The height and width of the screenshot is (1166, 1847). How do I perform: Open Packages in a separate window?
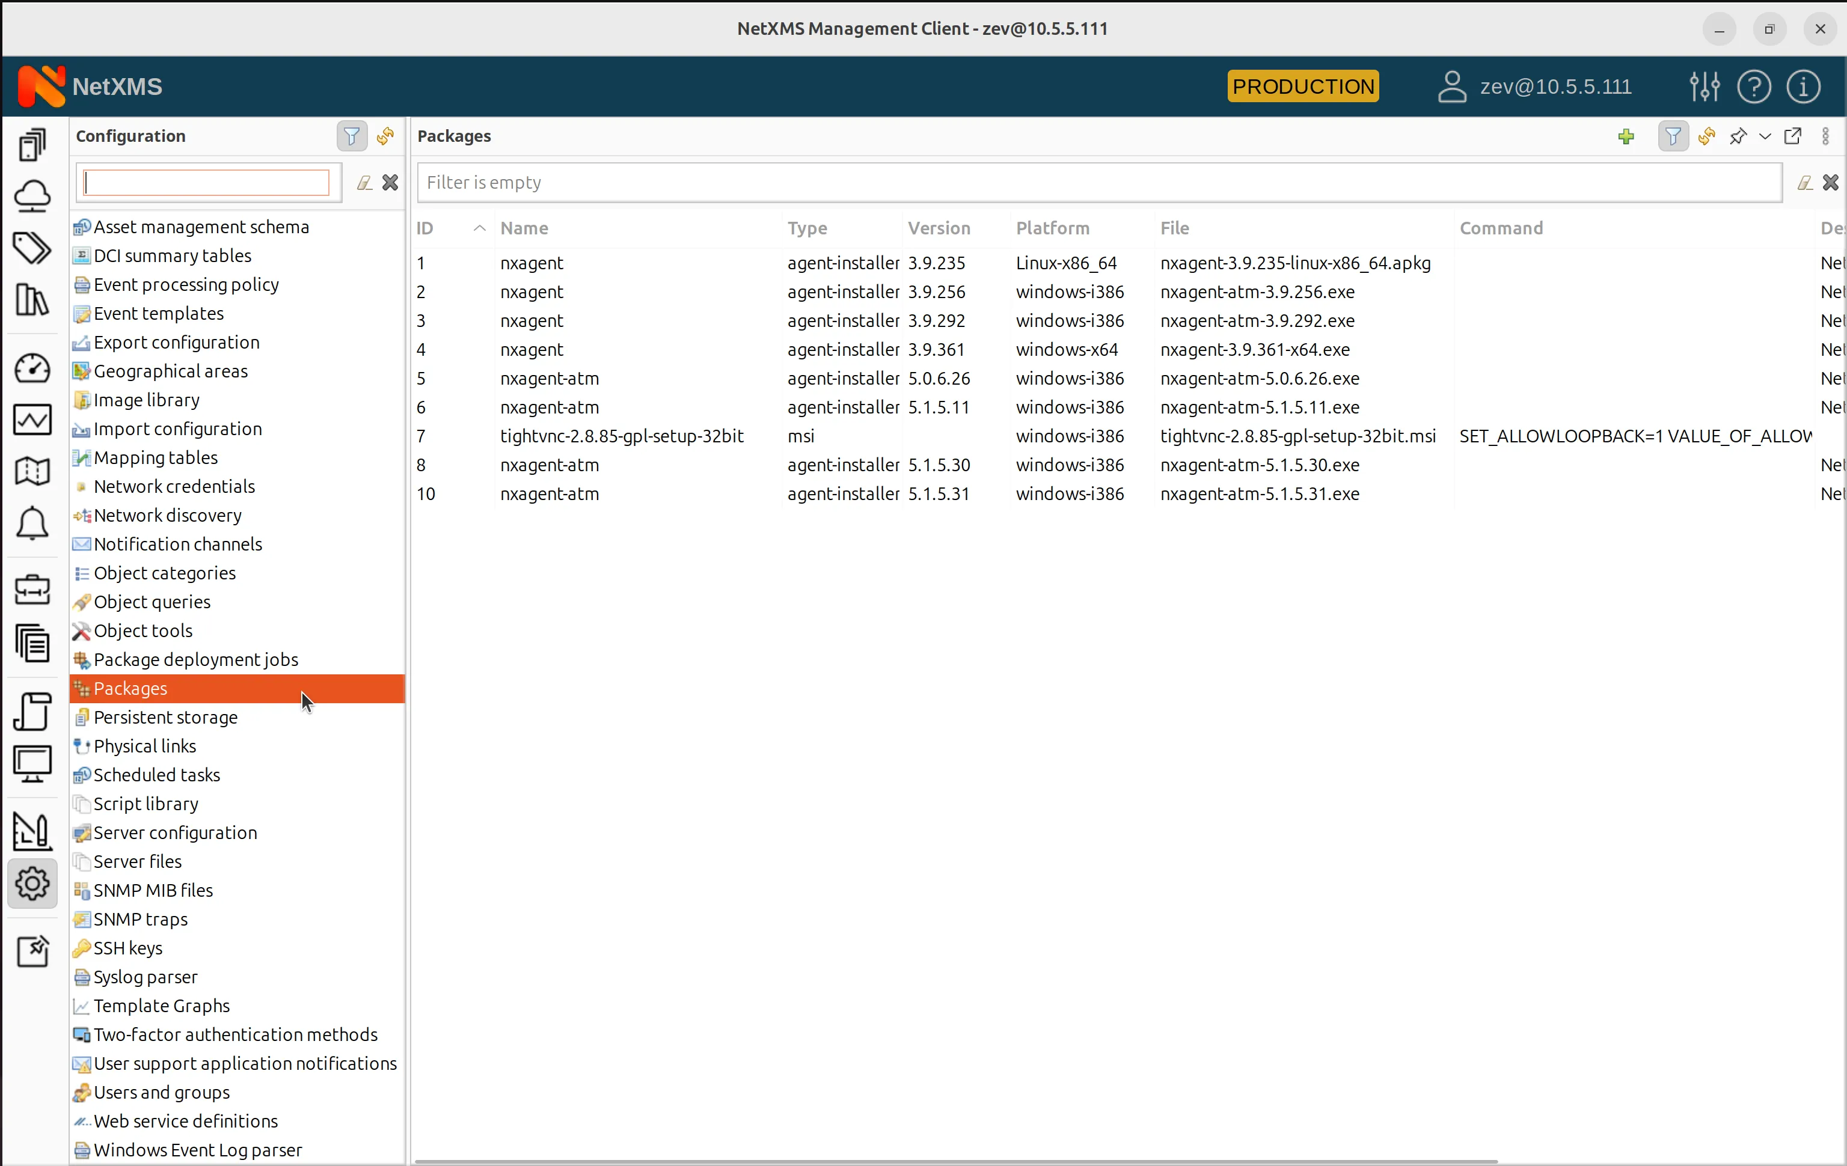click(x=1793, y=136)
